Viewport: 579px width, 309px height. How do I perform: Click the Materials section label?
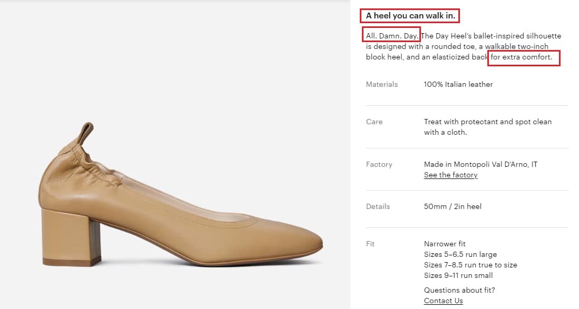[381, 84]
